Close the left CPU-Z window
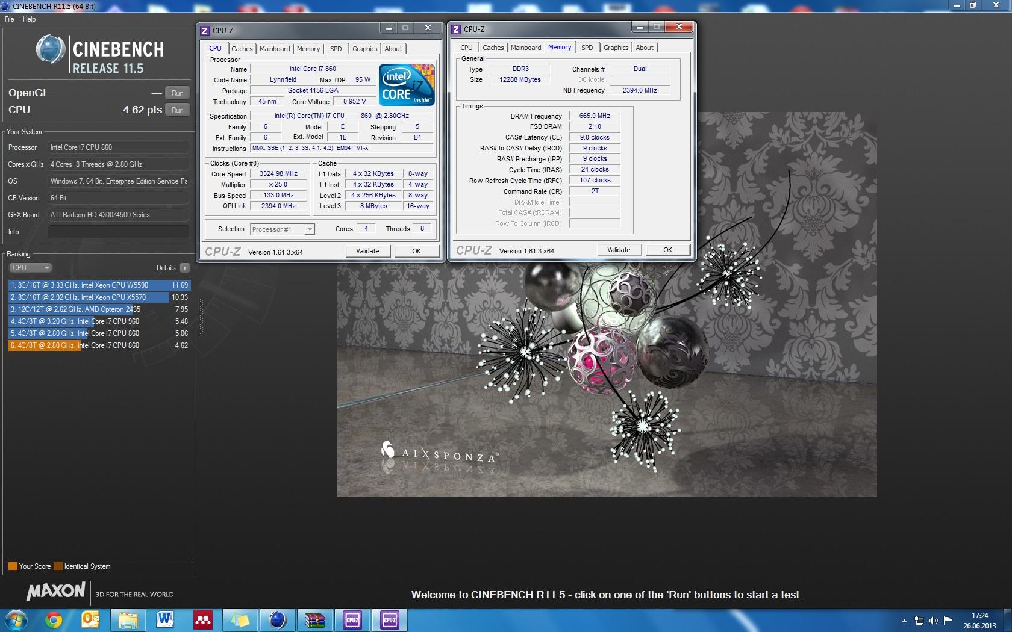Image resolution: width=1012 pixels, height=632 pixels. click(428, 28)
